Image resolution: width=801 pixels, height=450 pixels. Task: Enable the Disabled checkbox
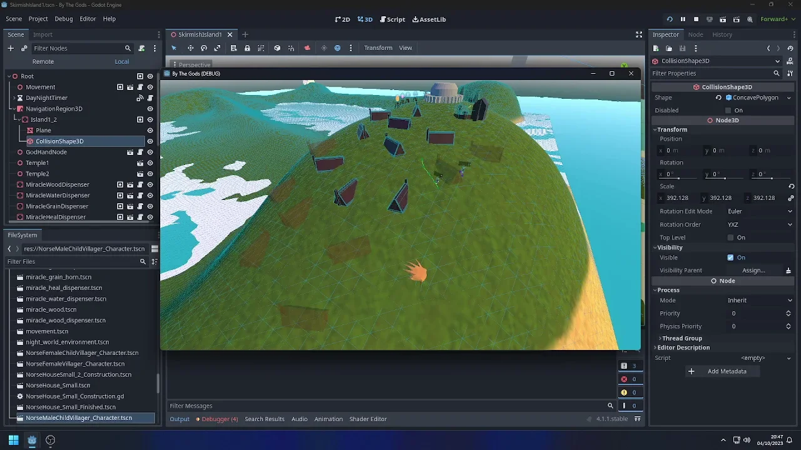click(x=728, y=110)
